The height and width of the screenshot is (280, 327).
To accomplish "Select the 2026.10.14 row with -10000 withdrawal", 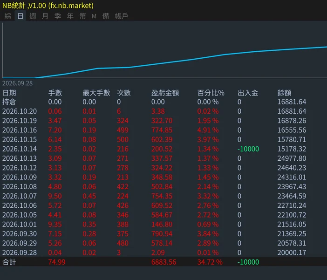I will click(163, 149).
